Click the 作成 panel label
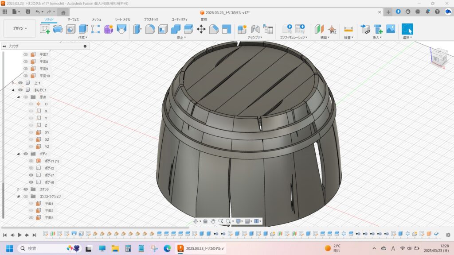Screen dimensions: 454x255 pyautogui.click(x=82, y=38)
